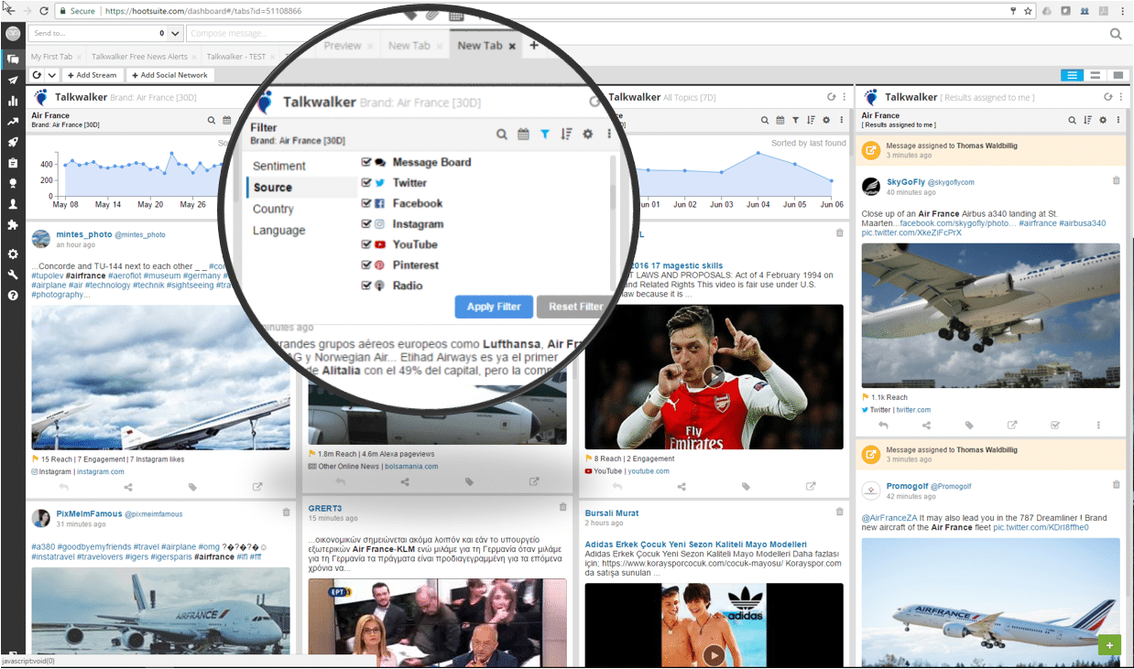This screenshot has height=669, width=1134.
Task: Uncheck the Pinterest source checkbox
Action: [366, 265]
